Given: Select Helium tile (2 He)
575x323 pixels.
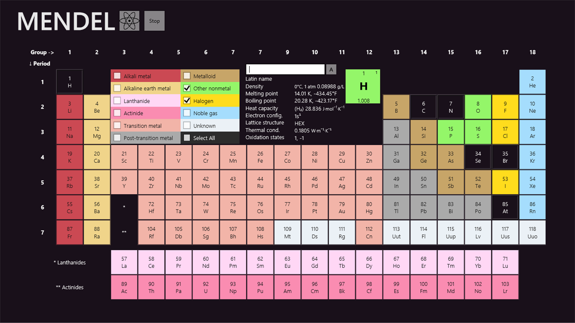Looking at the screenshot, I should click(x=532, y=82).
